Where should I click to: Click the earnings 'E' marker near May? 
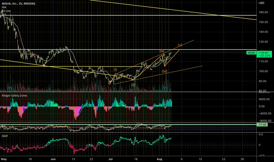9,89
